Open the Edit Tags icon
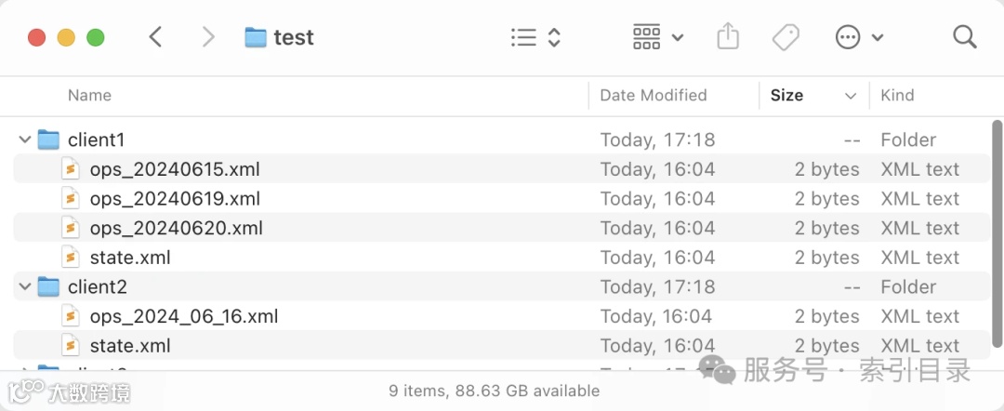Image resolution: width=1004 pixels, height=411 pixels. point(786,37)
